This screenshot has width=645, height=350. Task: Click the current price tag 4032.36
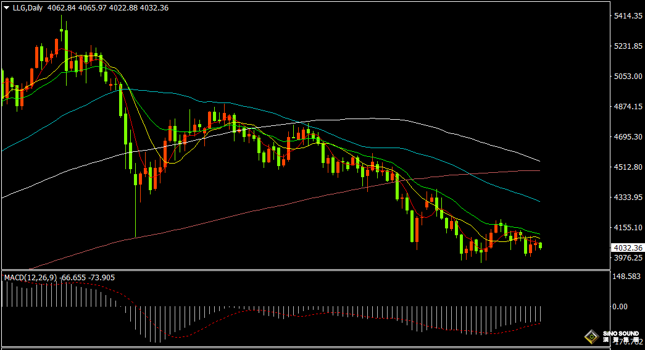click(x=628, y=248)
